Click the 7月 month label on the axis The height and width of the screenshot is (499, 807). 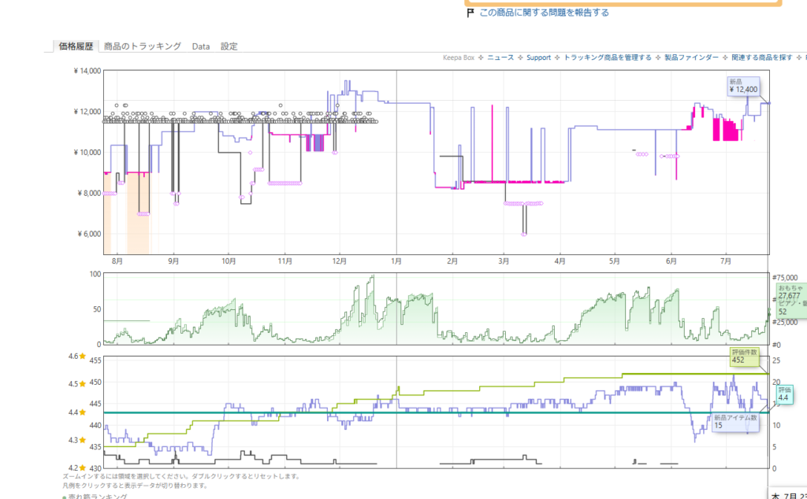[726, 261]
